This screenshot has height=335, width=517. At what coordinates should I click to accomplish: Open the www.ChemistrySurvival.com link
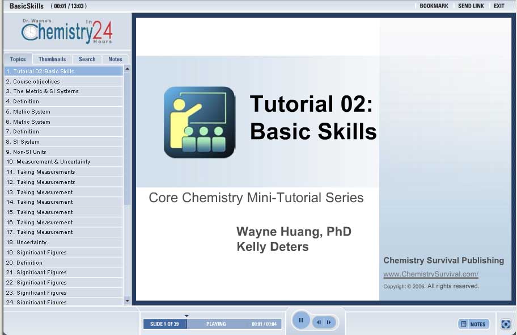click(430, 274)
